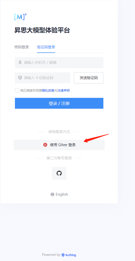Click the phone number / email input field

click(x=59, y=62)
